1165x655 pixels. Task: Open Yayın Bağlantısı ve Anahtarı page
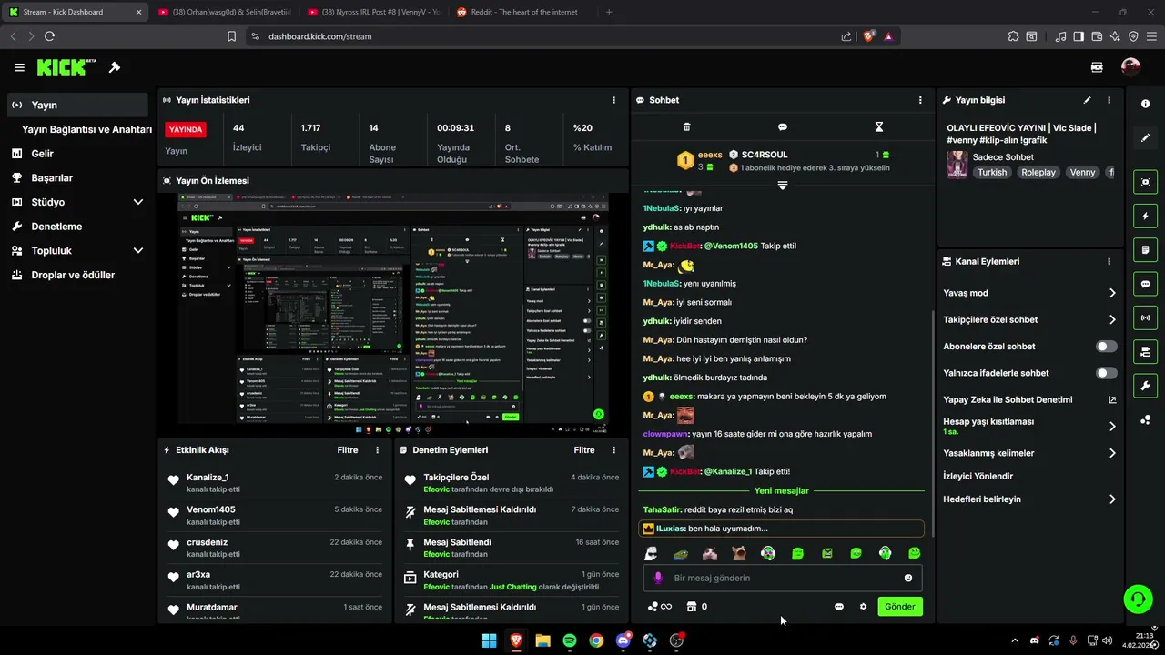point(86,129)
